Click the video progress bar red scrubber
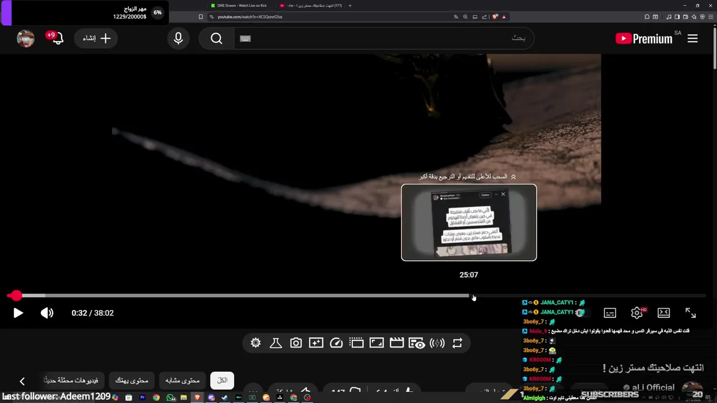The height and width of the screenshot is (403, 717). [x=16, y=296]
